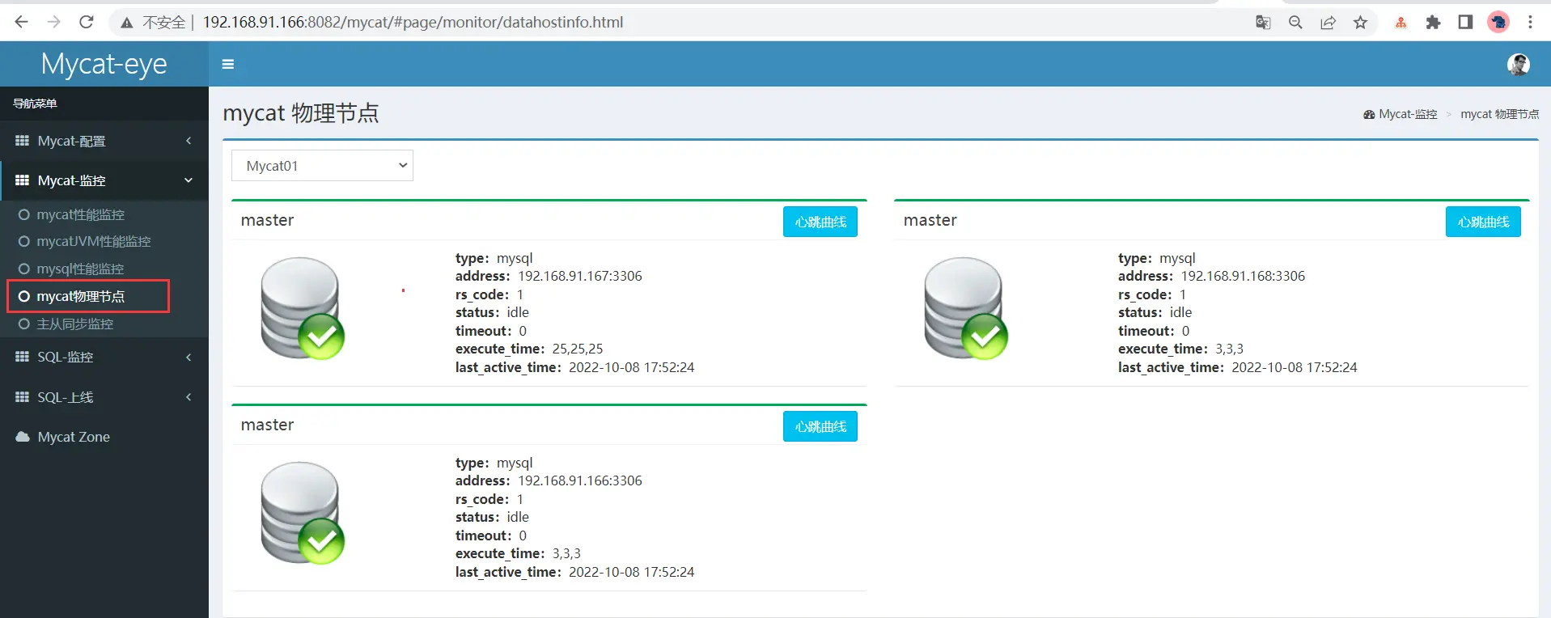Click the browser back arrow
This screenshot has width=1551, height=618.
[22, 22]
